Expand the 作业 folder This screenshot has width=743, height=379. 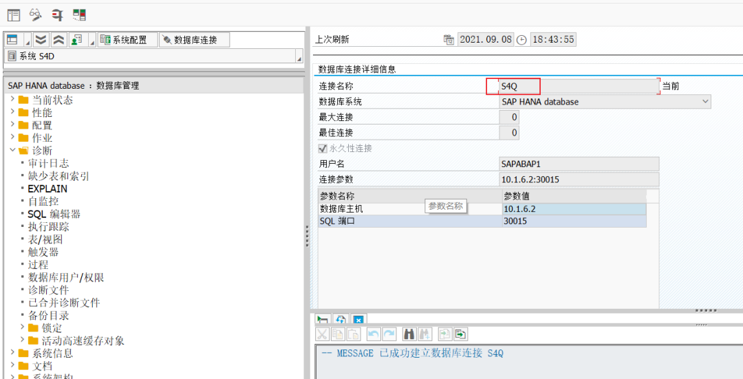point(12,138)
